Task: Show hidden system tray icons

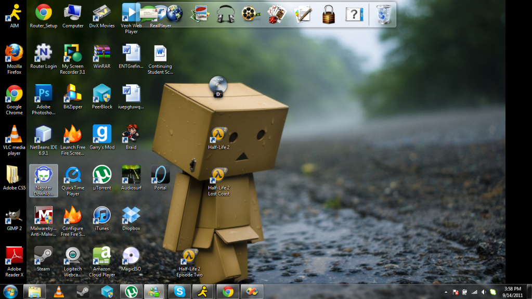Action: click(446, 292)
